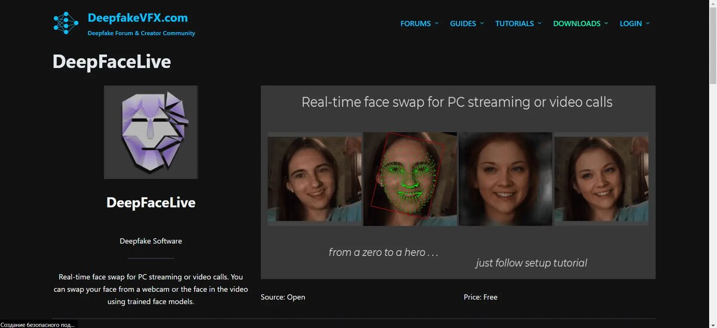
Task: Expand the DOWNLOADS dropdown chevron
Action: (606, 23)
